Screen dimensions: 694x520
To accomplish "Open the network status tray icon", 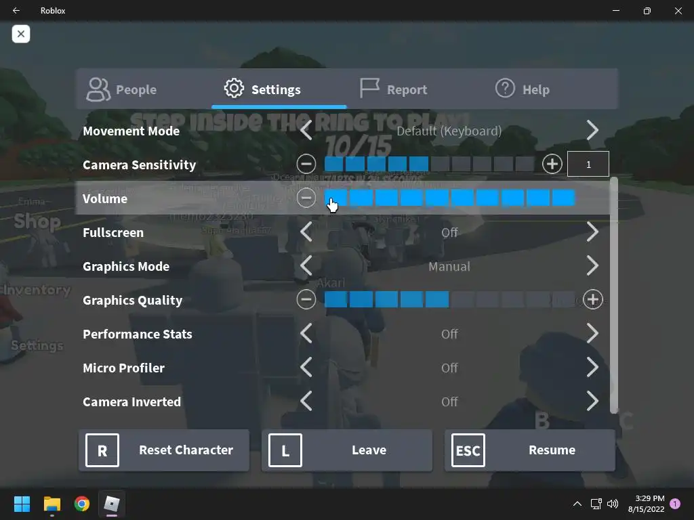I will coord(596,504).
